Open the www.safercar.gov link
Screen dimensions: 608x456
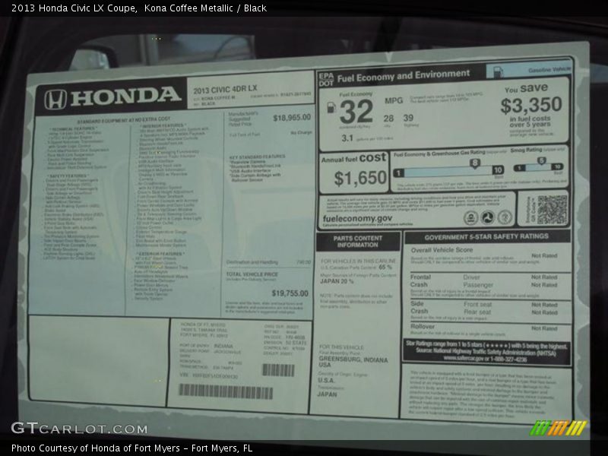coord(464,359)
